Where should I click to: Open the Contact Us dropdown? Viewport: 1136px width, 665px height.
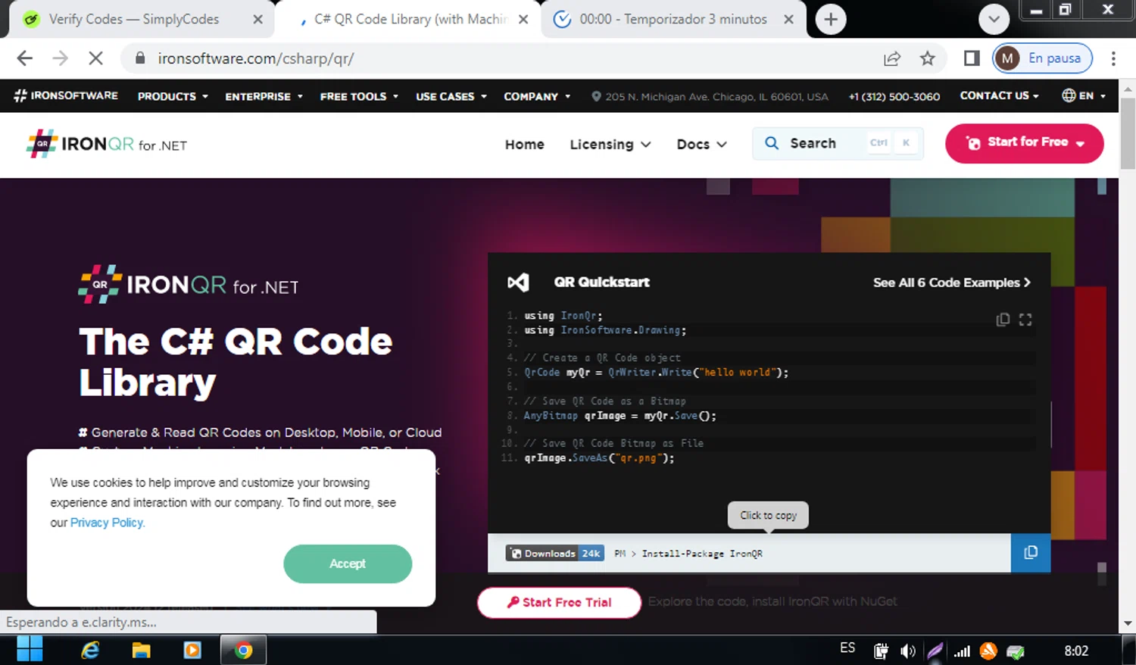pyautogui.click(x=999, y=96)
